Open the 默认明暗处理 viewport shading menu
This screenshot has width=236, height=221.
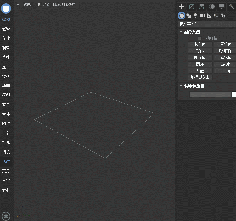point(65,4)
